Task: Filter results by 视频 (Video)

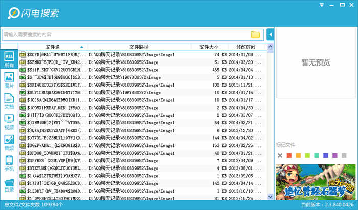Action: click(9, 122)
